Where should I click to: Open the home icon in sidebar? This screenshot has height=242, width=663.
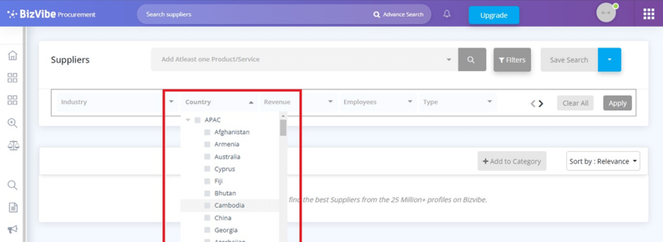click(13, 56)
